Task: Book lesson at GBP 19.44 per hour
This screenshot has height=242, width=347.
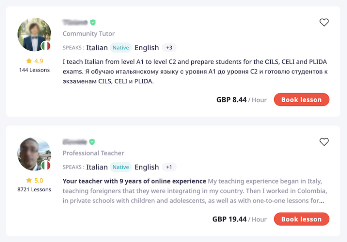Action: point(301,219)
